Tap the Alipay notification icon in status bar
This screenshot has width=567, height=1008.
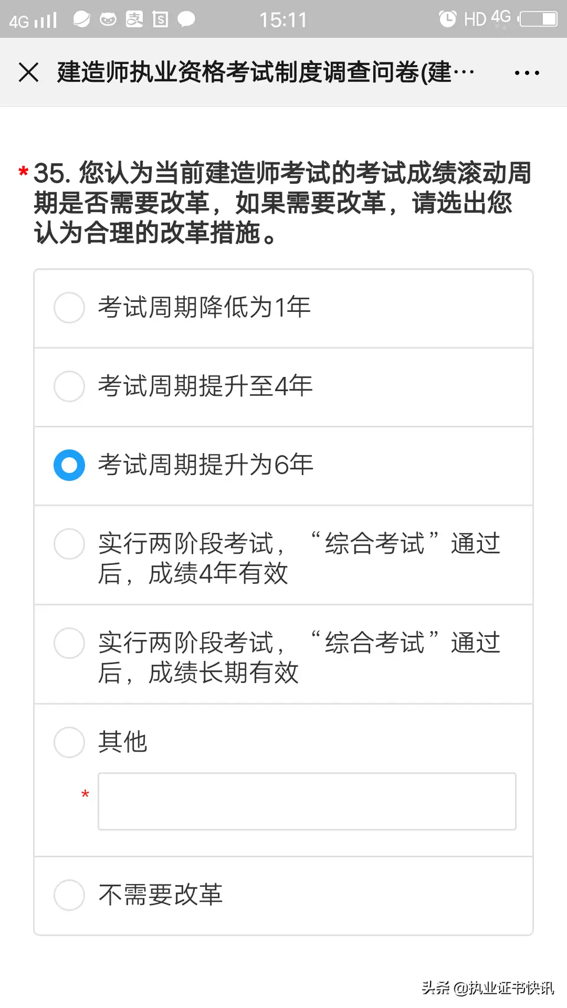tap(135, 19)
